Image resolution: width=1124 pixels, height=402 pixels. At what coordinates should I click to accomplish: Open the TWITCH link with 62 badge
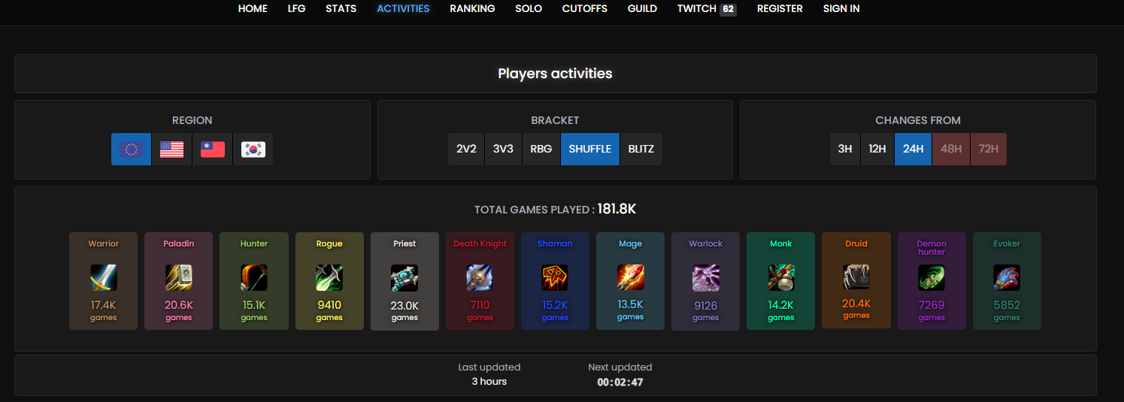[x=706, y=9]
